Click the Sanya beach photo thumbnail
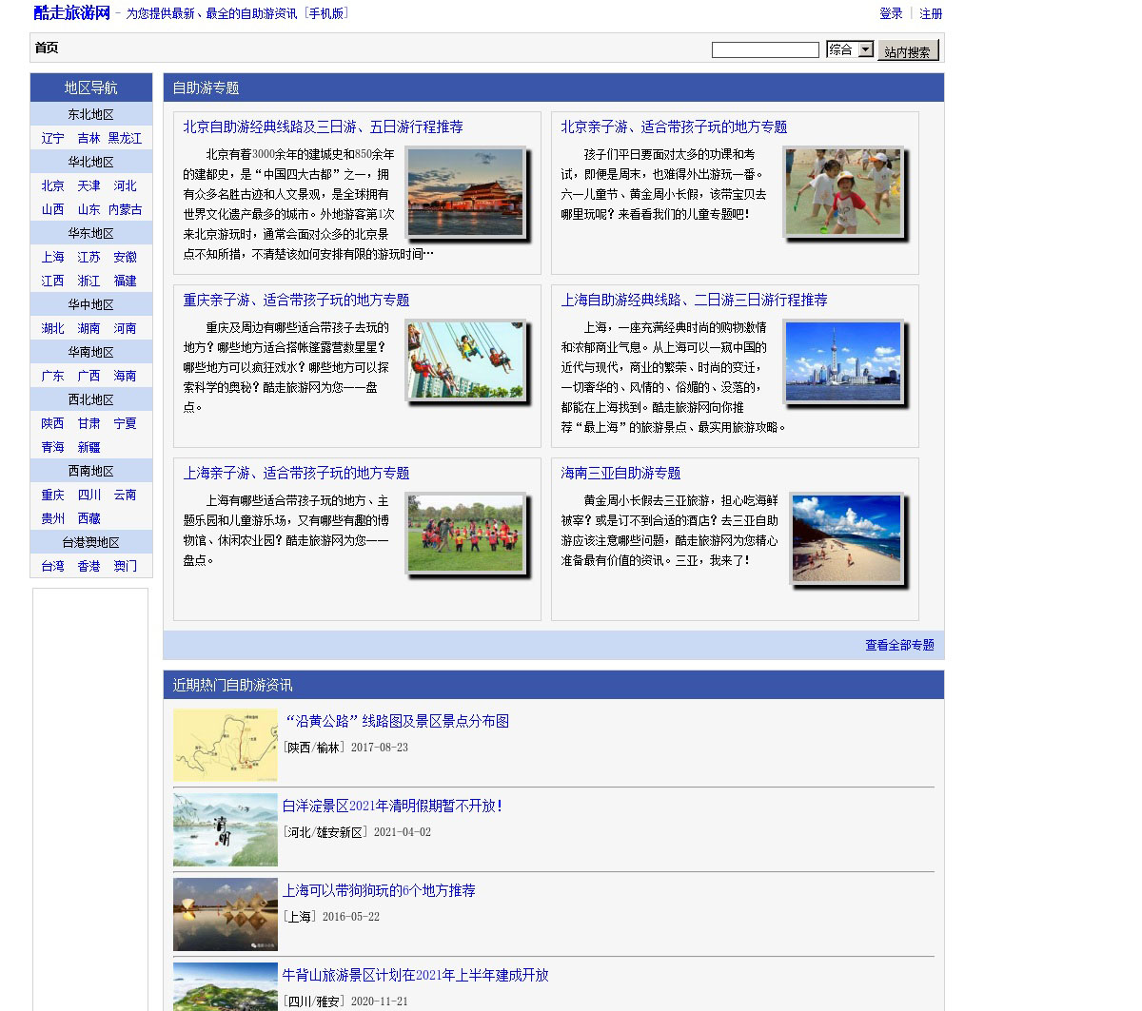The image size is (1142, 1011). 846,539
